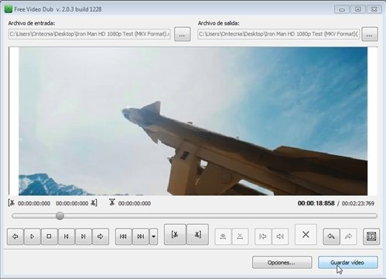Minimize the Free Video Dub window
The image size is (386, 279).
pyautogui.click(x=342, y=9)
